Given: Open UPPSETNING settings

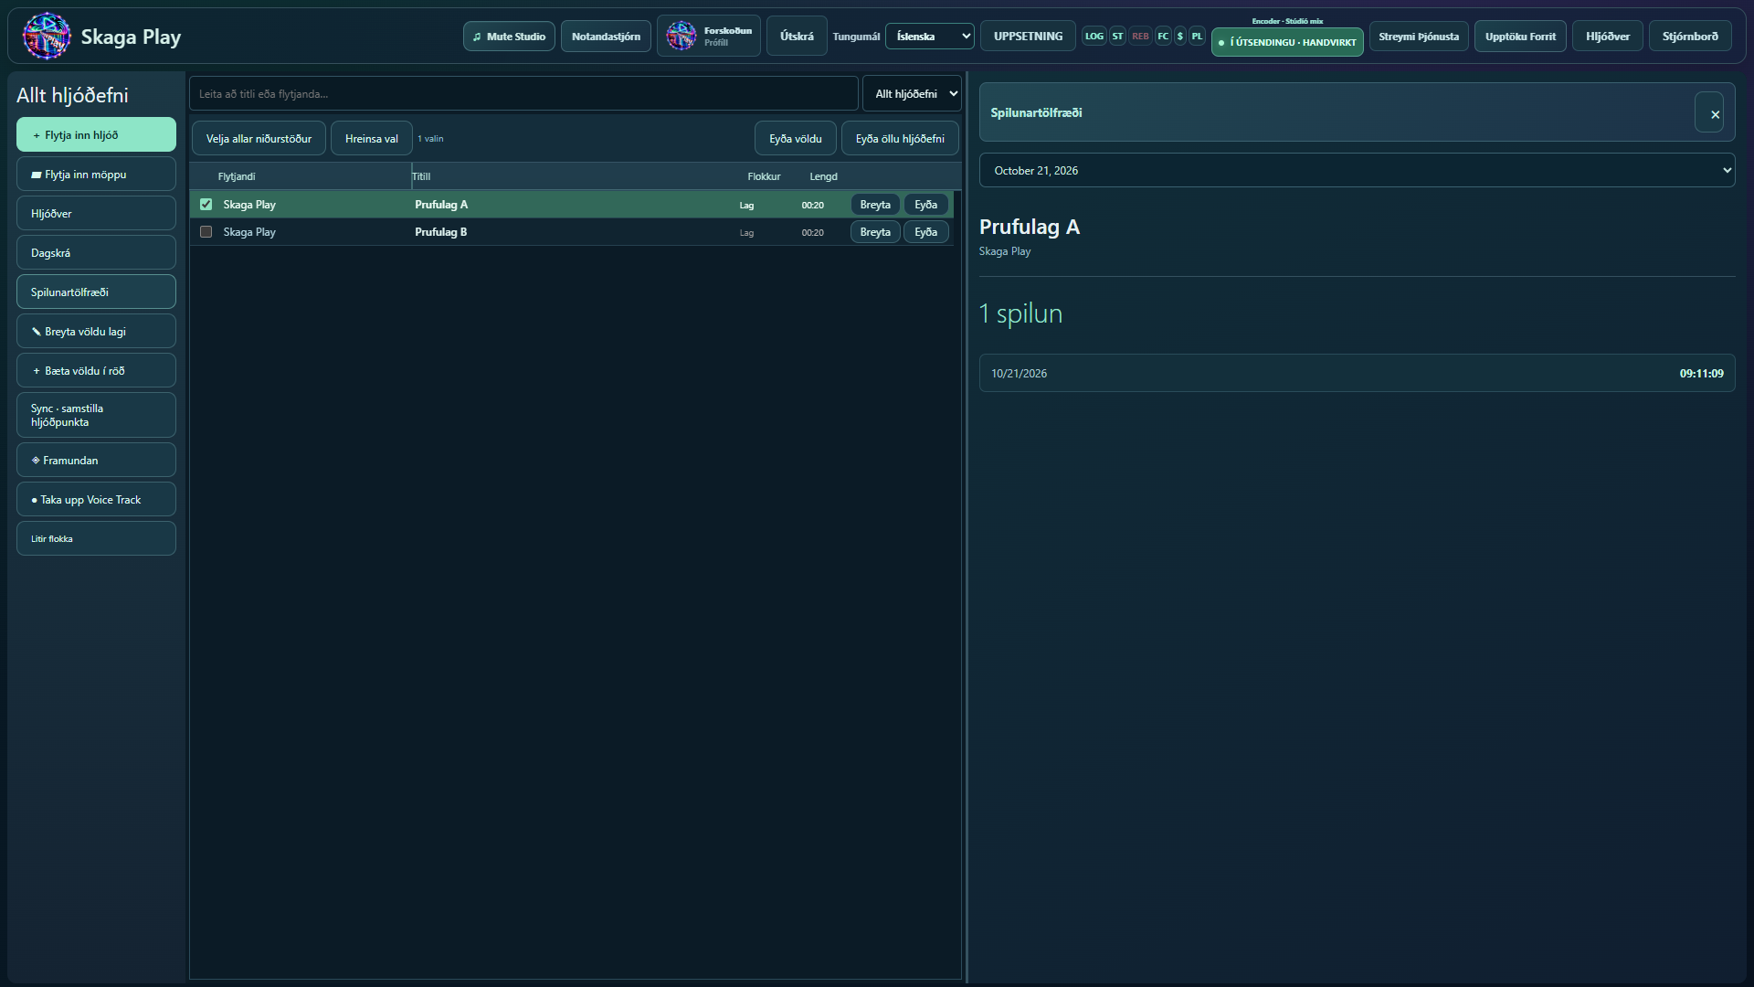Looking at the screenshot, I should point(1028,37).
